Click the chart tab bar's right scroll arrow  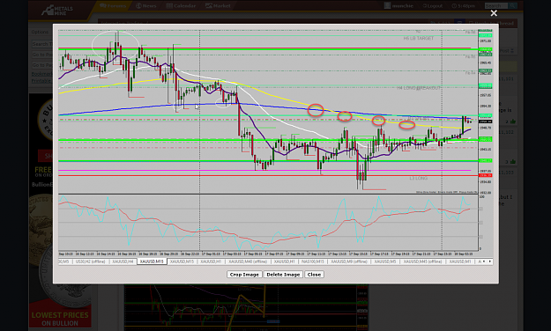coord(490,261)
